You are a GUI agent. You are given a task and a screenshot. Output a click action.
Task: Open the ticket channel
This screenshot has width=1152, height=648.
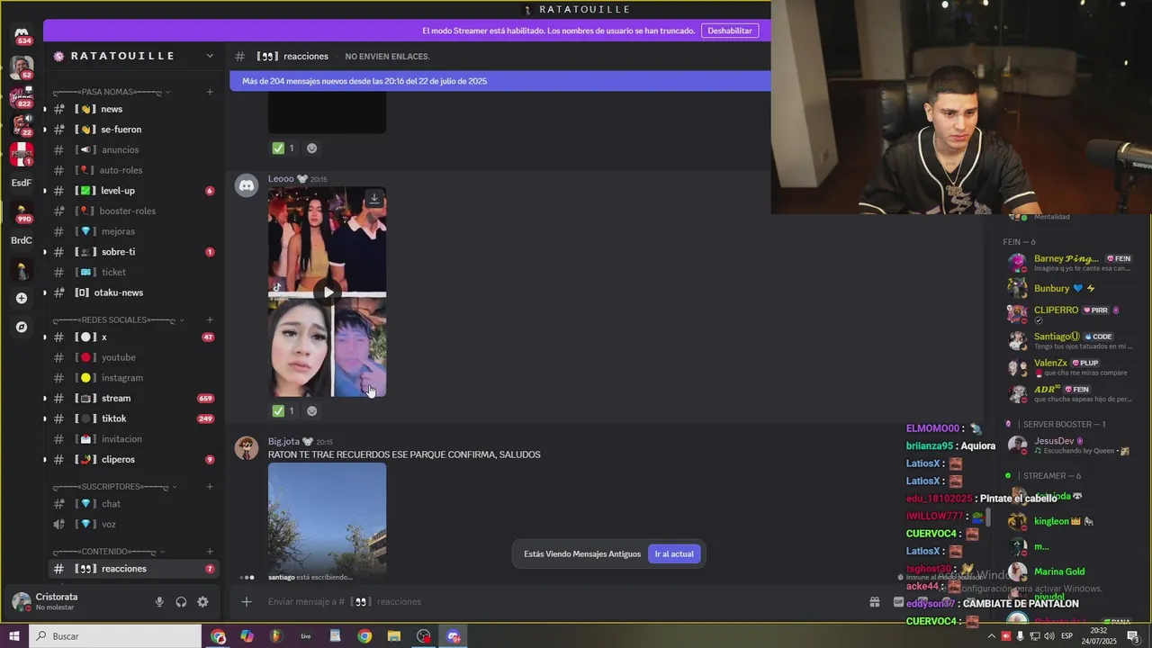pyautogui.click(x=133, y=273)
